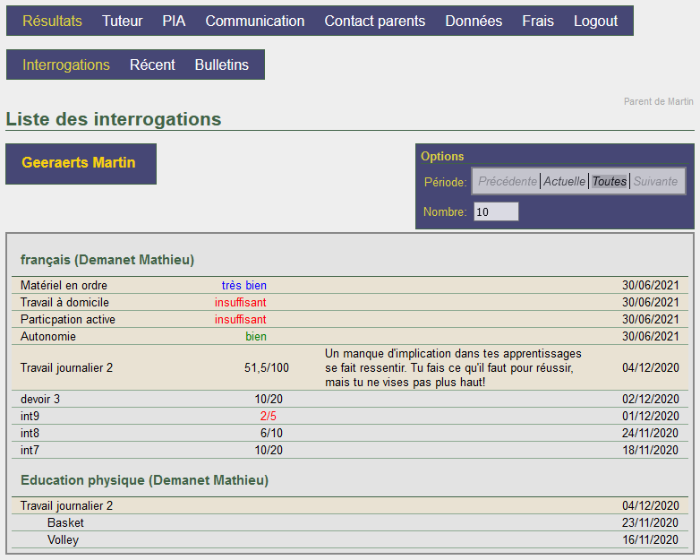The image size is (700, 560).
Task: Click the date 01/12/2020
Action: pos(651,416)
